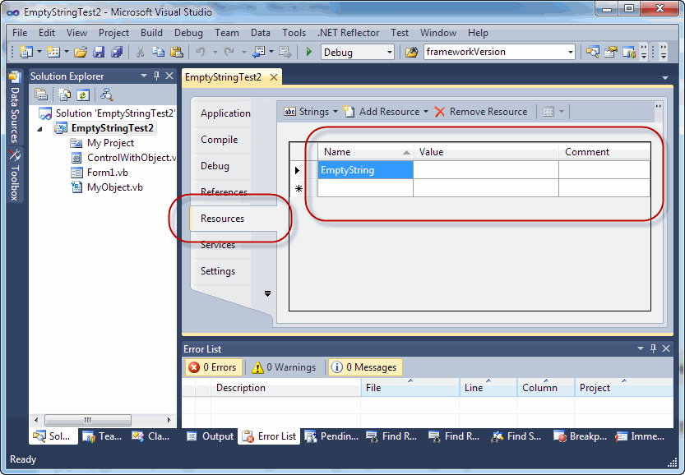Screen dimensions: 685x475
Task: Toggle the 0 Messages filter
Action: coord(363,367)
